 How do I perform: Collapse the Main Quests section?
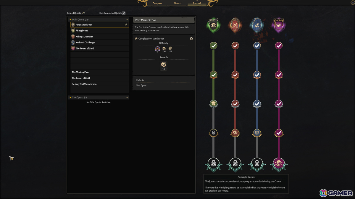pos(127,20)
